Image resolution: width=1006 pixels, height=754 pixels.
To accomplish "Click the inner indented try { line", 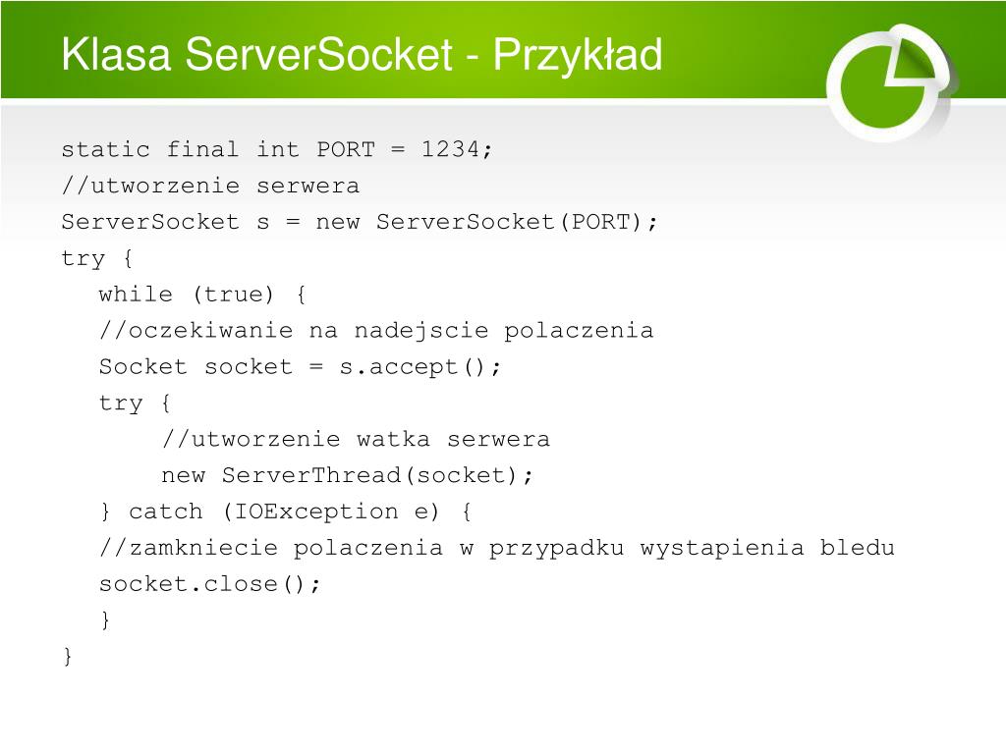I will 135,404.
